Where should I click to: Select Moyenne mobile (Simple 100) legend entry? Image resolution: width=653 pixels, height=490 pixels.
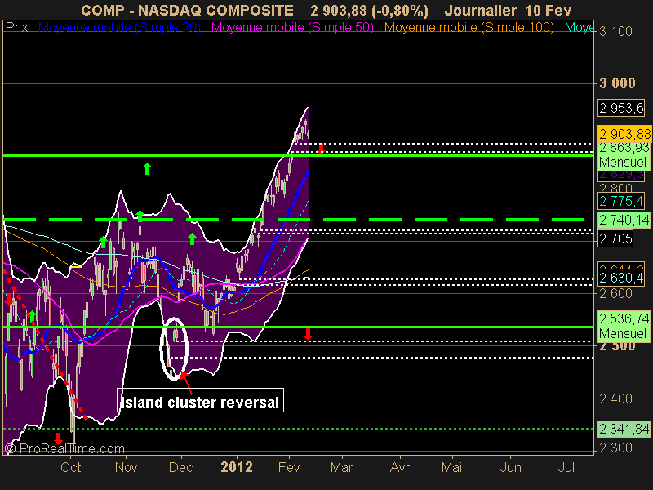coord(469,28)
